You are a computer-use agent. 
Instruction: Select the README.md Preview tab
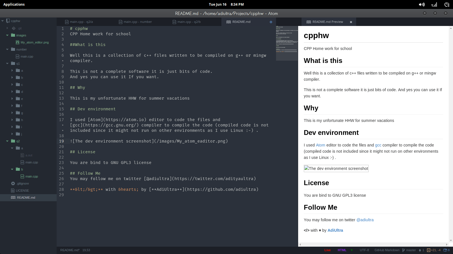pos(329,22)
